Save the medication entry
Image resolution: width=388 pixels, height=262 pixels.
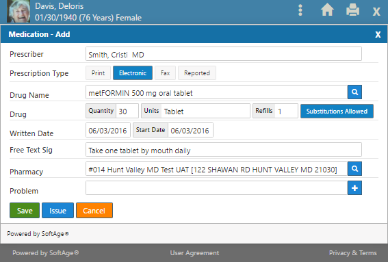coord(25,211)
